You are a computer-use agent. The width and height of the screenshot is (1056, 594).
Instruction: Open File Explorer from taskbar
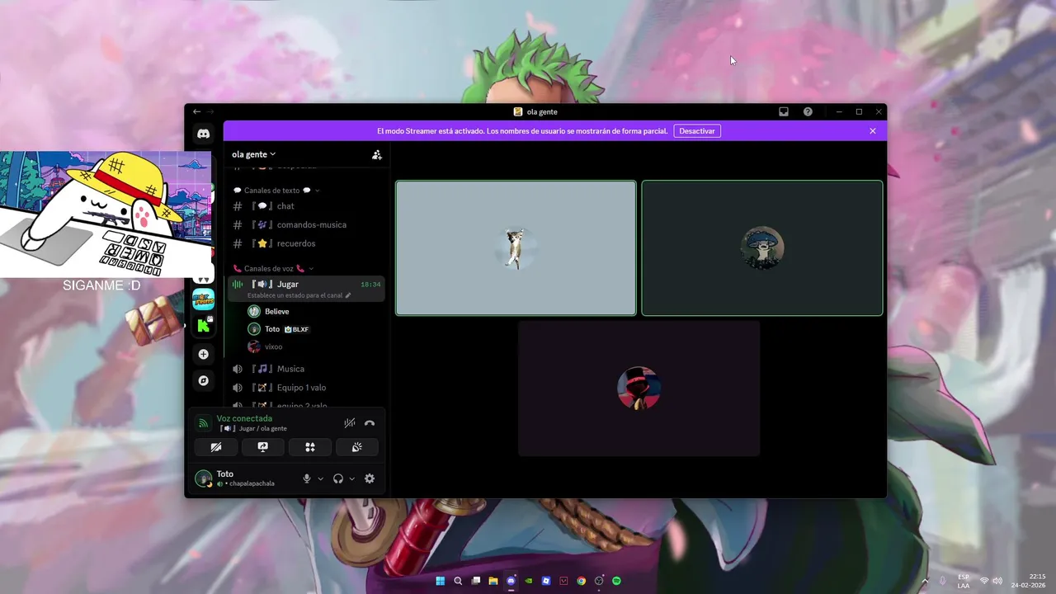coord(493,581)
